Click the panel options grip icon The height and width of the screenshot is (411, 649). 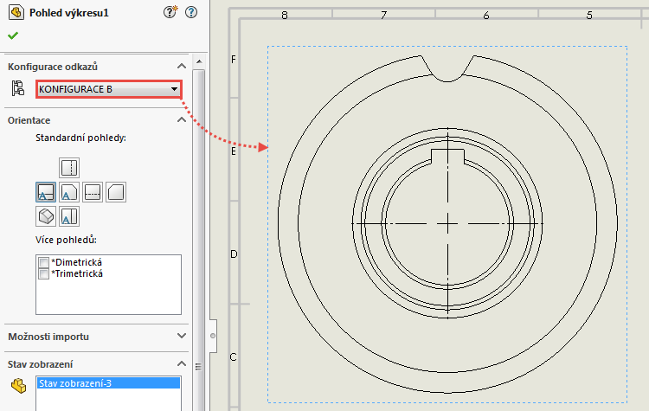(199, 367)
